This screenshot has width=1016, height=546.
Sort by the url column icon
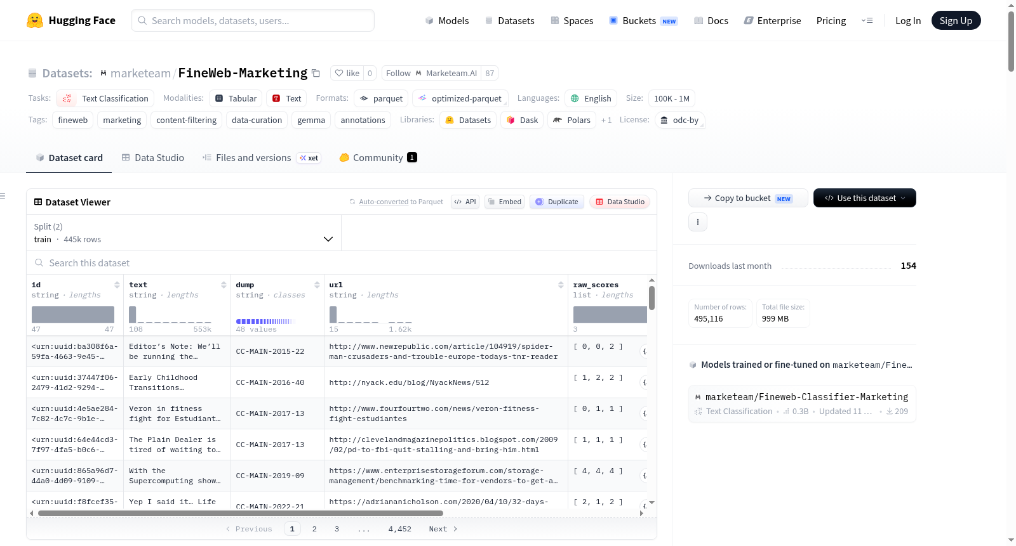tap(561, 285)
